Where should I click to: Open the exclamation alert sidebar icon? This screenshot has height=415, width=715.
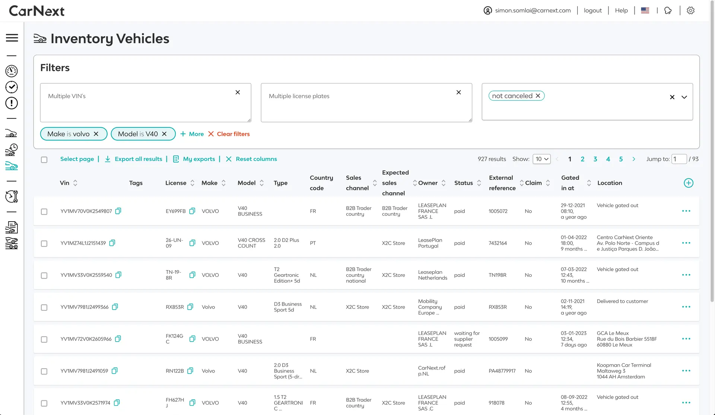point(12,103)
